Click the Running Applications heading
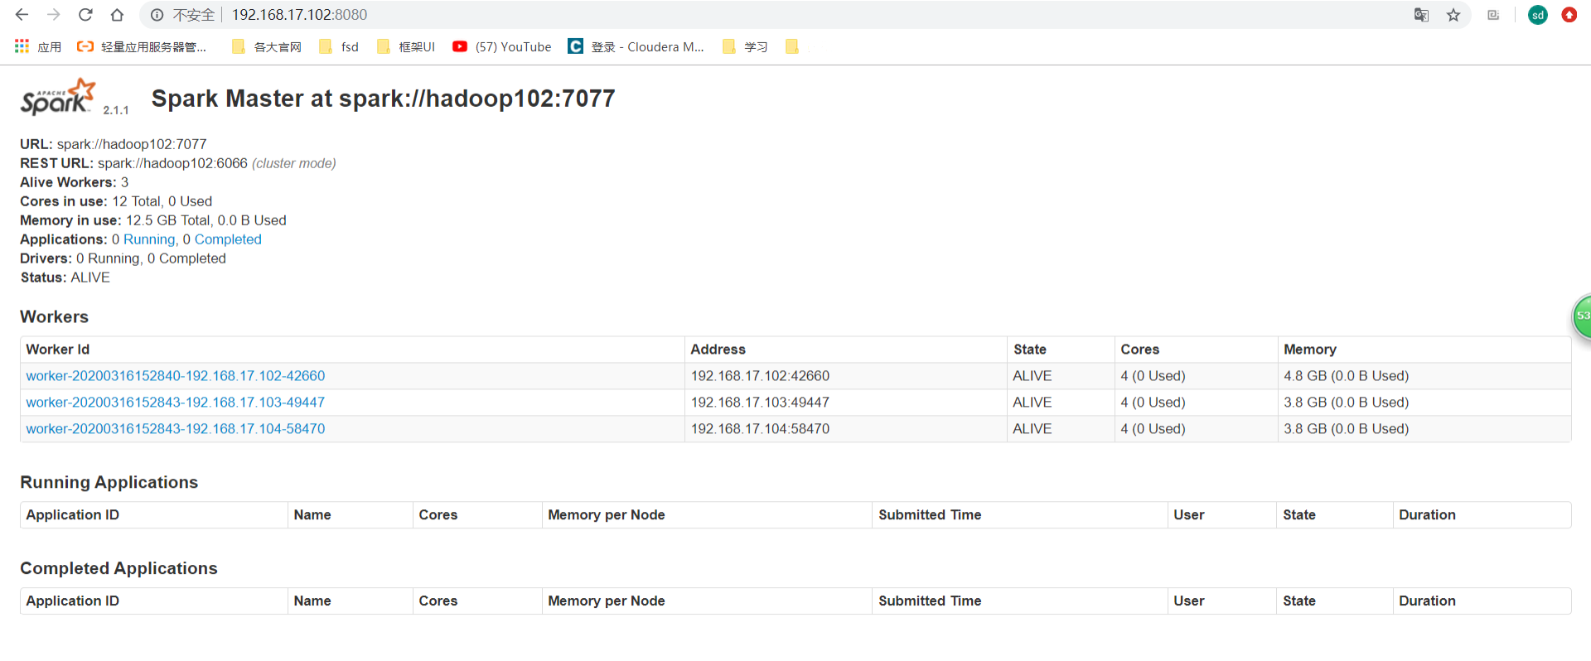Viewport: 1591px width, 661px height. (109, 482)
